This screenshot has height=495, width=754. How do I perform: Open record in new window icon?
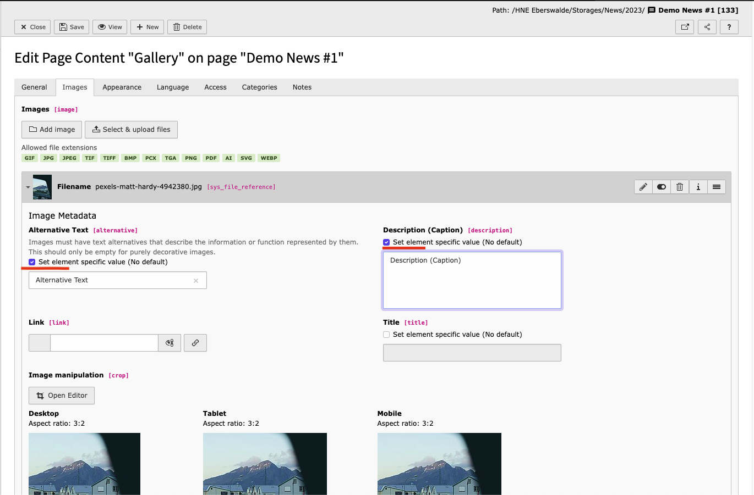685,27
